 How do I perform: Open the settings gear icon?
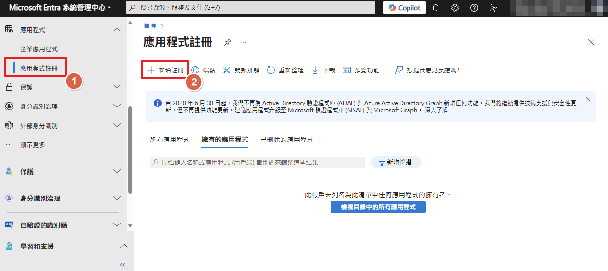click(x=455, y=8)
